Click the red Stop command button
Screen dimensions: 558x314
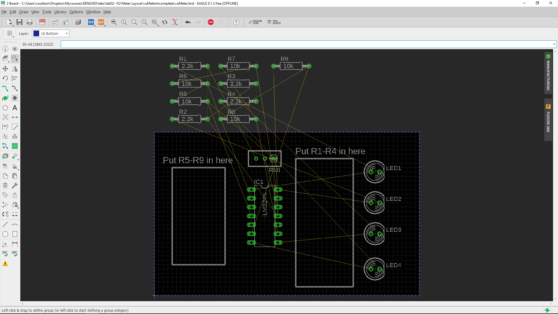[211, 22]
